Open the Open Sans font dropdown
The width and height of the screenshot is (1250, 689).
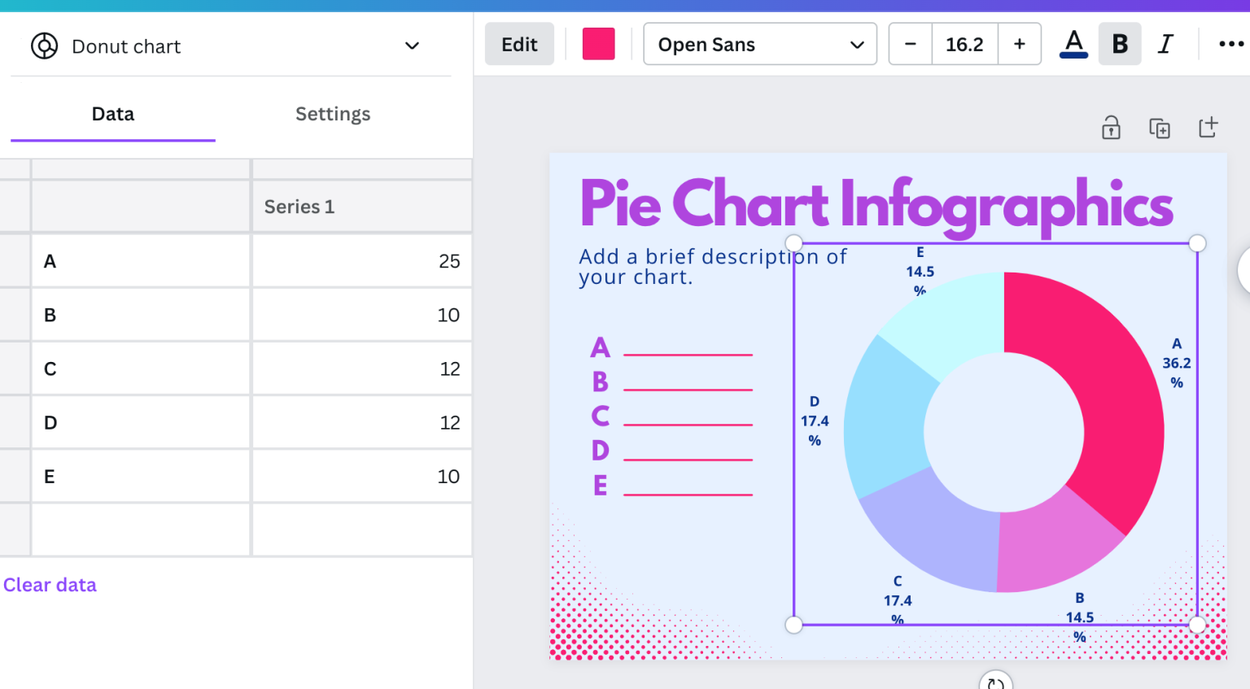point(759,44)
